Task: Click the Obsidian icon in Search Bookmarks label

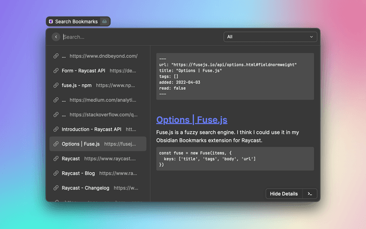Action: (x=51, y=22)
